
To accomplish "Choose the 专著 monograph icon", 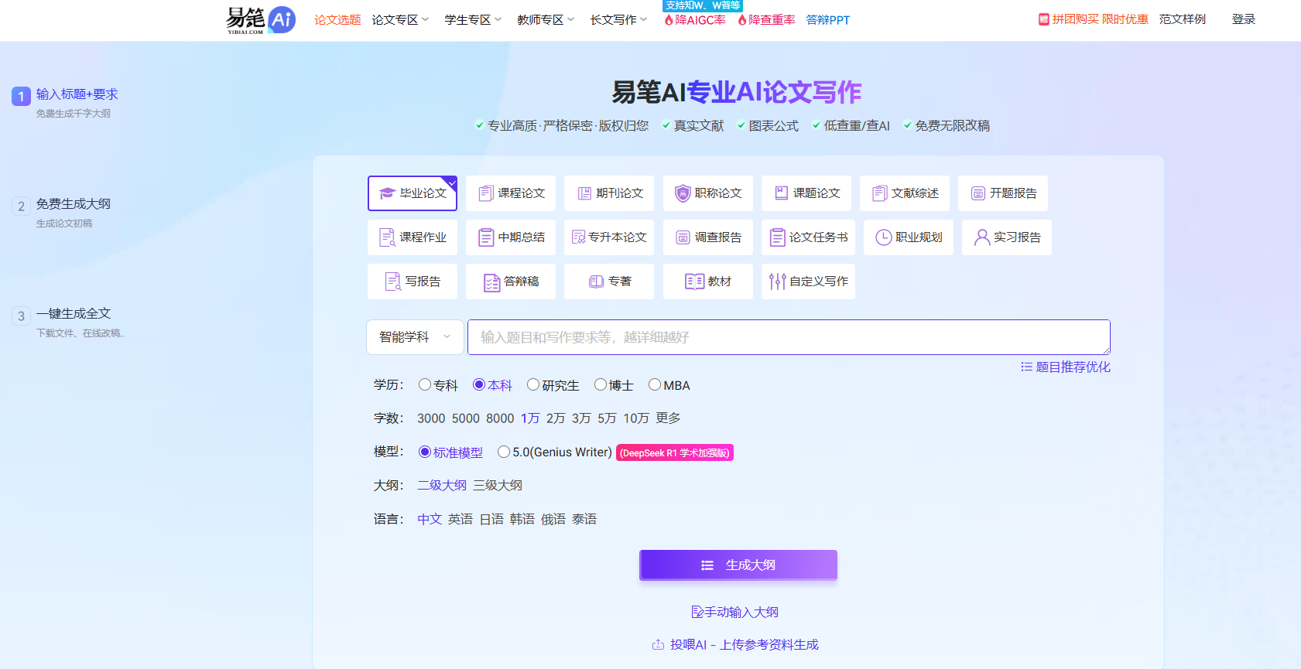I will 596,282.
